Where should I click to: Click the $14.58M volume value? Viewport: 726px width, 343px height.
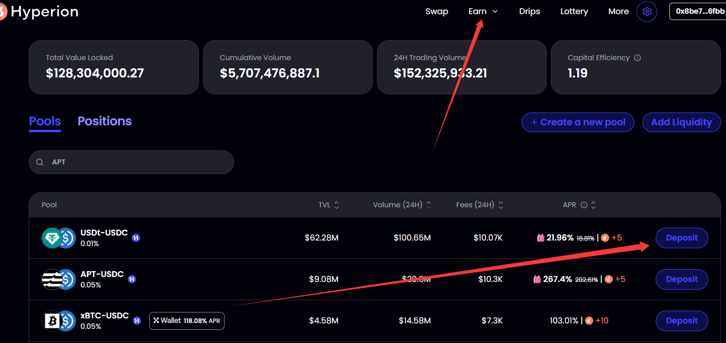pos(415,321)
